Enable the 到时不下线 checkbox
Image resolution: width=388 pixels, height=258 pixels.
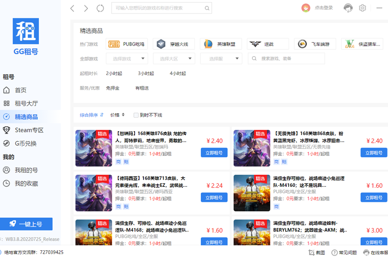point(136,115)
